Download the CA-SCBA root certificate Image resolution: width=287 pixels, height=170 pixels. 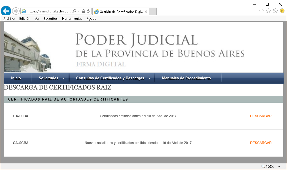[261, 143]
